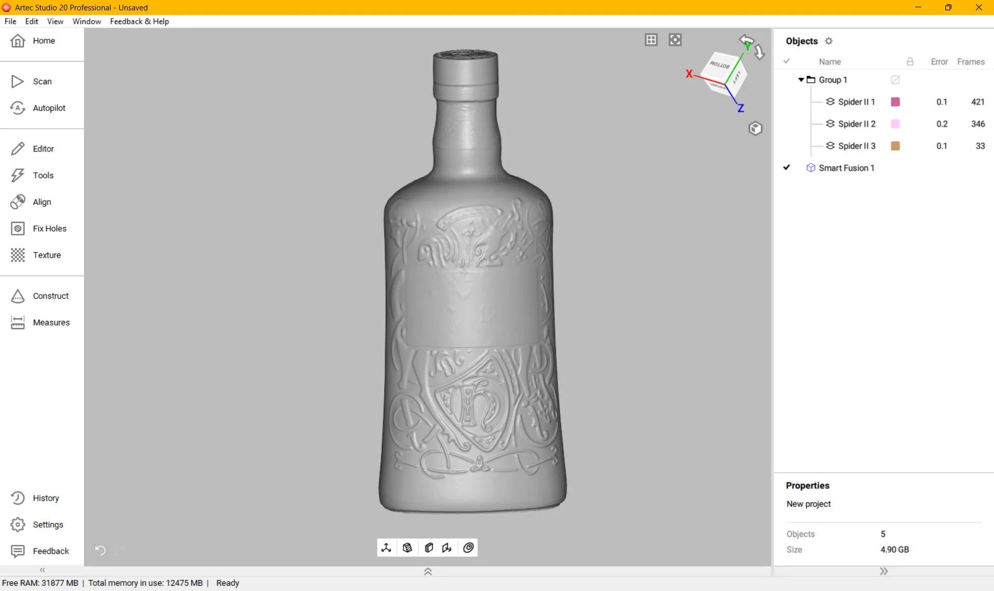Click the Total memory in use status entry
The height and width of the screenshot is (591, 994).
coord(145,583)
